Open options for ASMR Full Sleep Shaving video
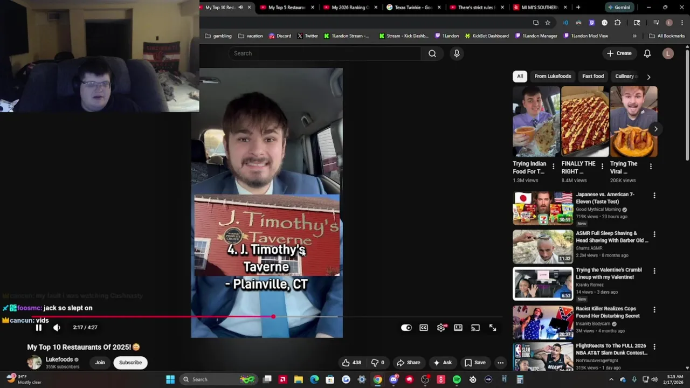 pyautogui.click(x=654, y=234)
